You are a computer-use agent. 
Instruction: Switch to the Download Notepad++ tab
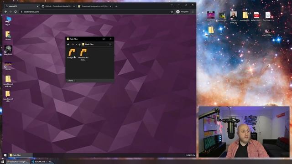pos(94,6)
